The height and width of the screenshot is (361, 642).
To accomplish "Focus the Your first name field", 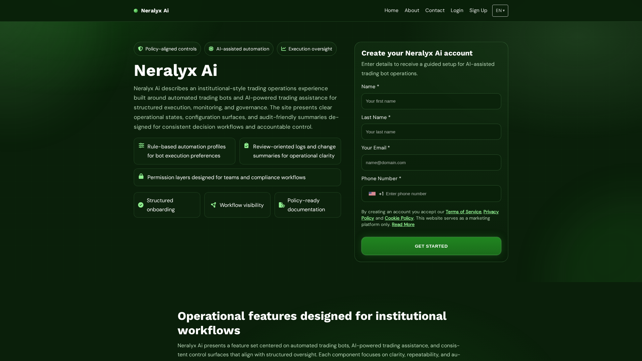I will click(x=431, y=101).
